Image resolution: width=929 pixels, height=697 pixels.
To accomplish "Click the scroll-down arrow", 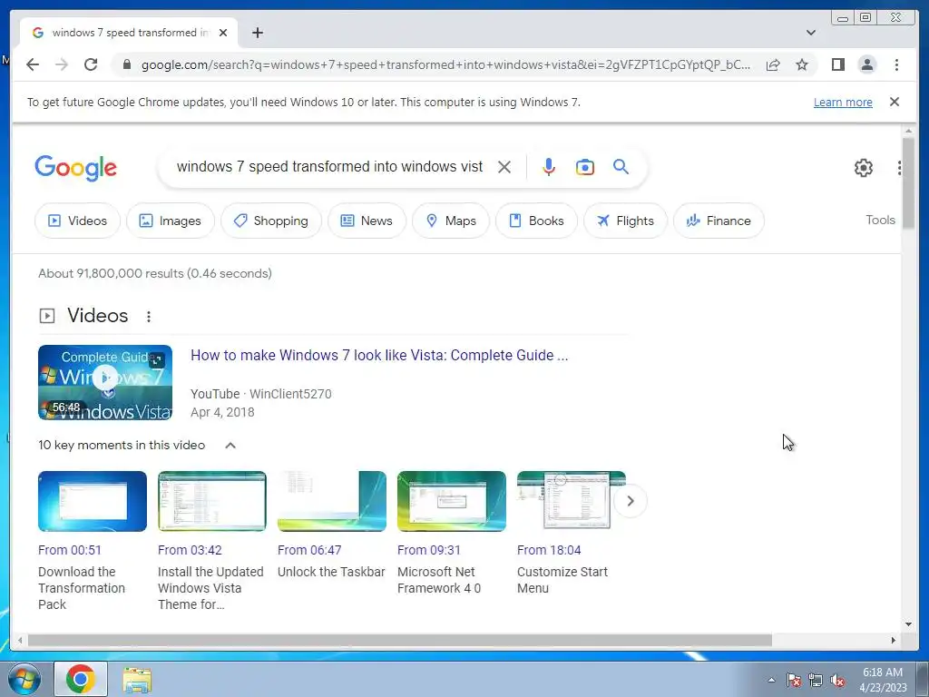I will [908, 624].
